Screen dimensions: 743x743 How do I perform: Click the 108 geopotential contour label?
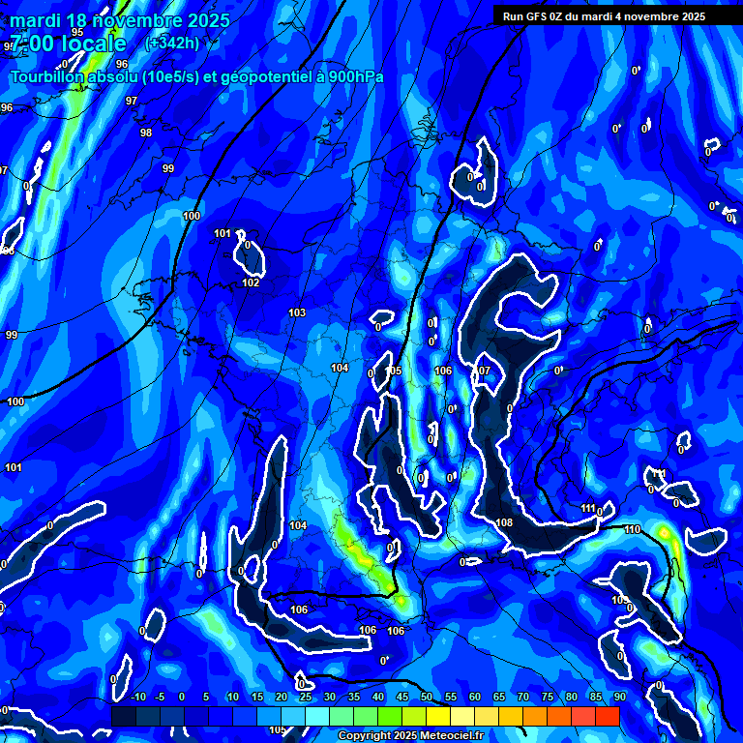point(504,523)
